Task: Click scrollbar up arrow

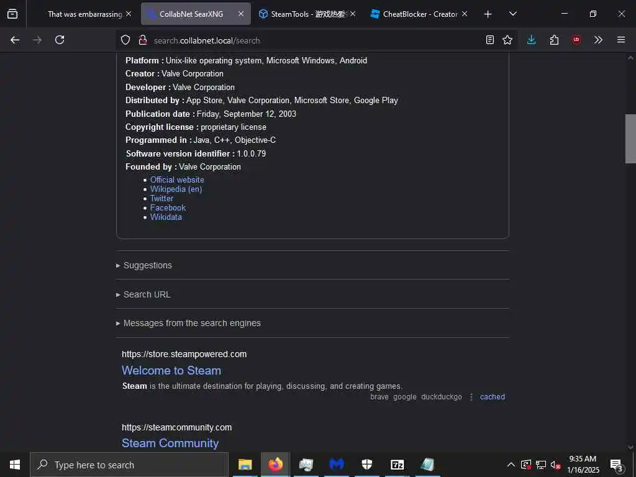Action: (x=630, y=58)
